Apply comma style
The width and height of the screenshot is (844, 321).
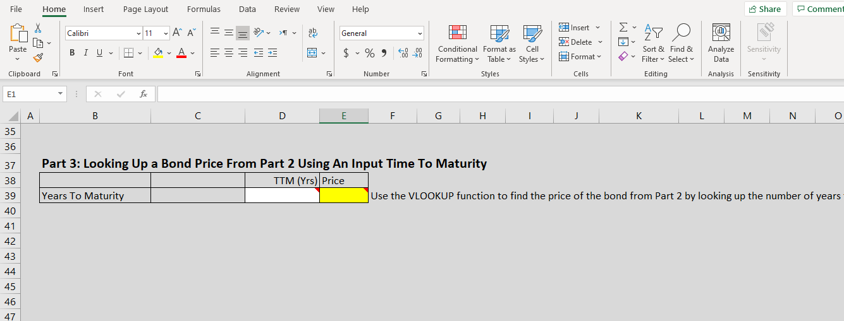coord(384,53)
